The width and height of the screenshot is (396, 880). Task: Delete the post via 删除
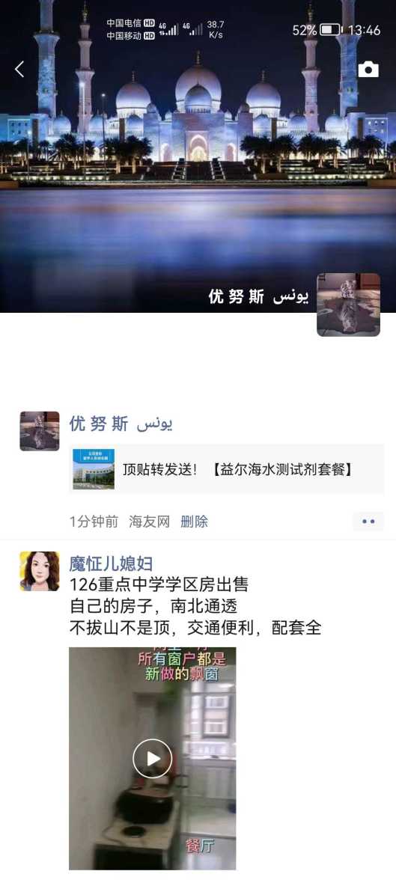click(195, 522)
